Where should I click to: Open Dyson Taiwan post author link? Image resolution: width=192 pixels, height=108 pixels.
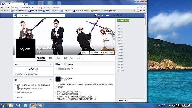(x=67, y=78)
